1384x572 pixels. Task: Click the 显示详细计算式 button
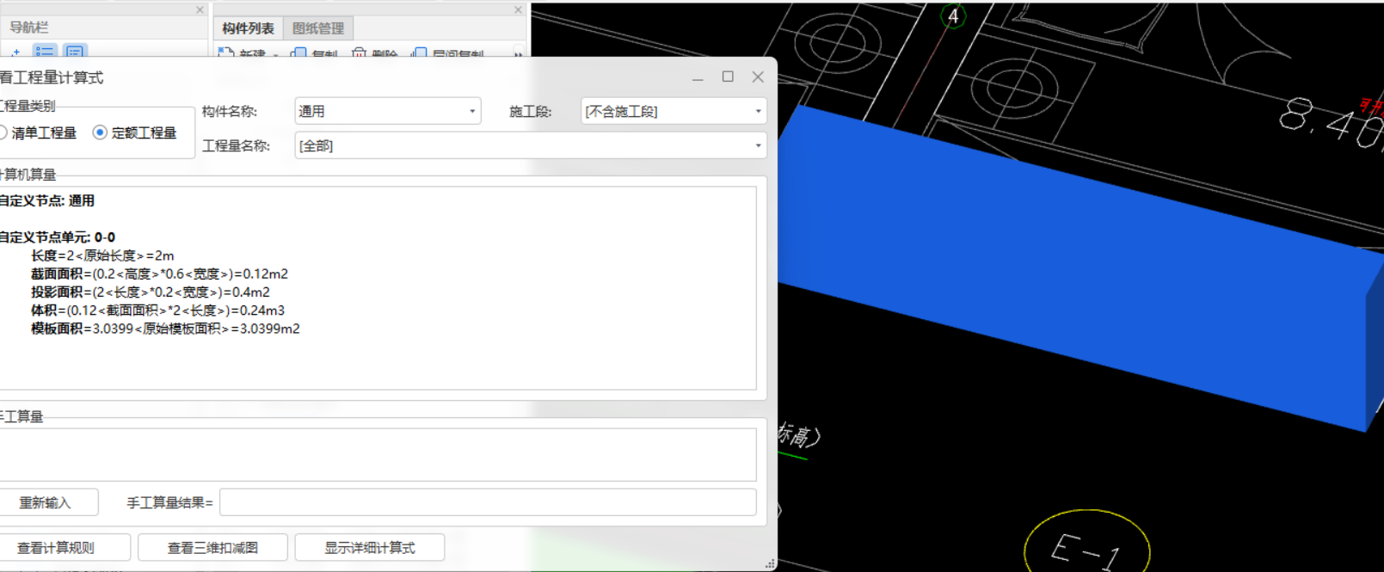point(369,547)
